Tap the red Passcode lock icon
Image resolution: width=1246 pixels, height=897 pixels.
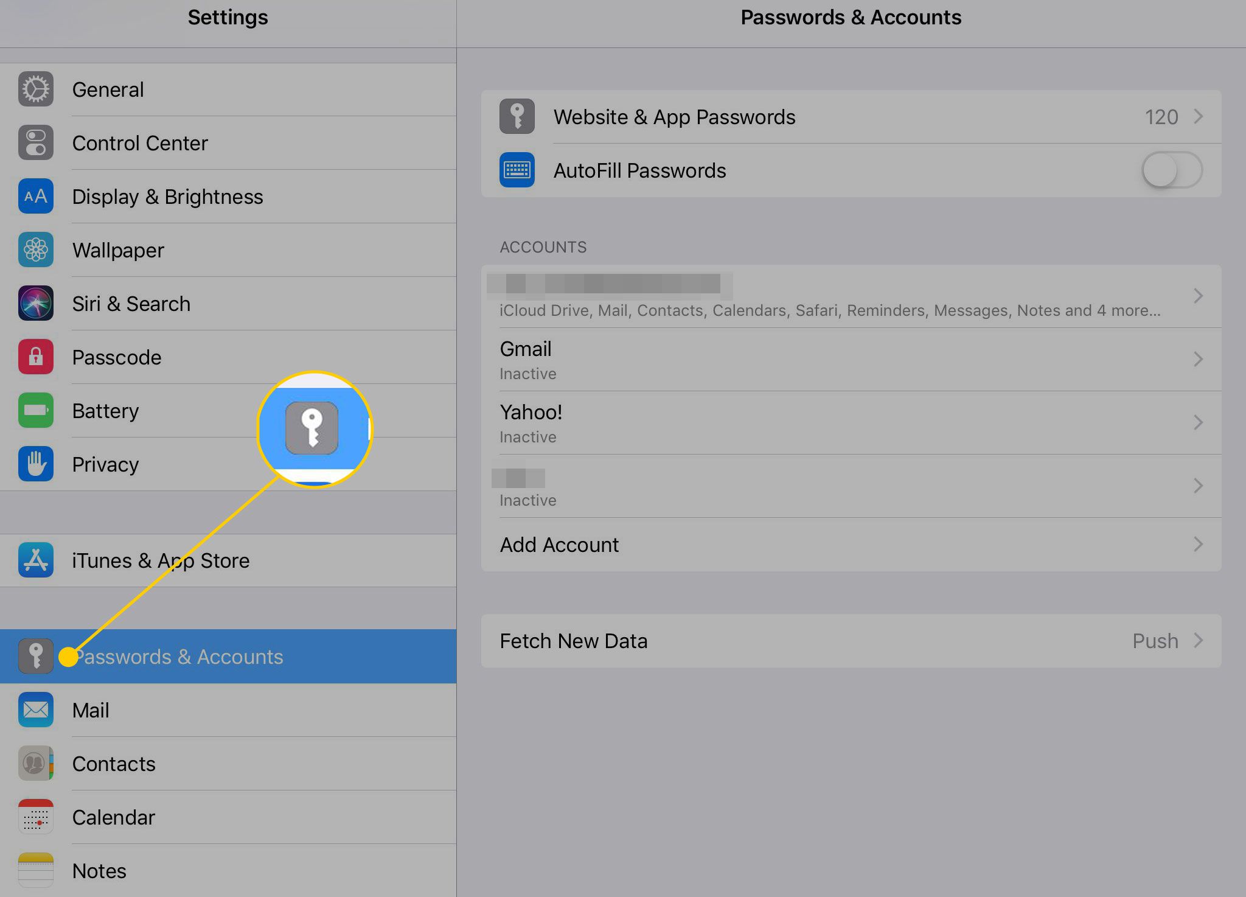(x=36, y=357)
